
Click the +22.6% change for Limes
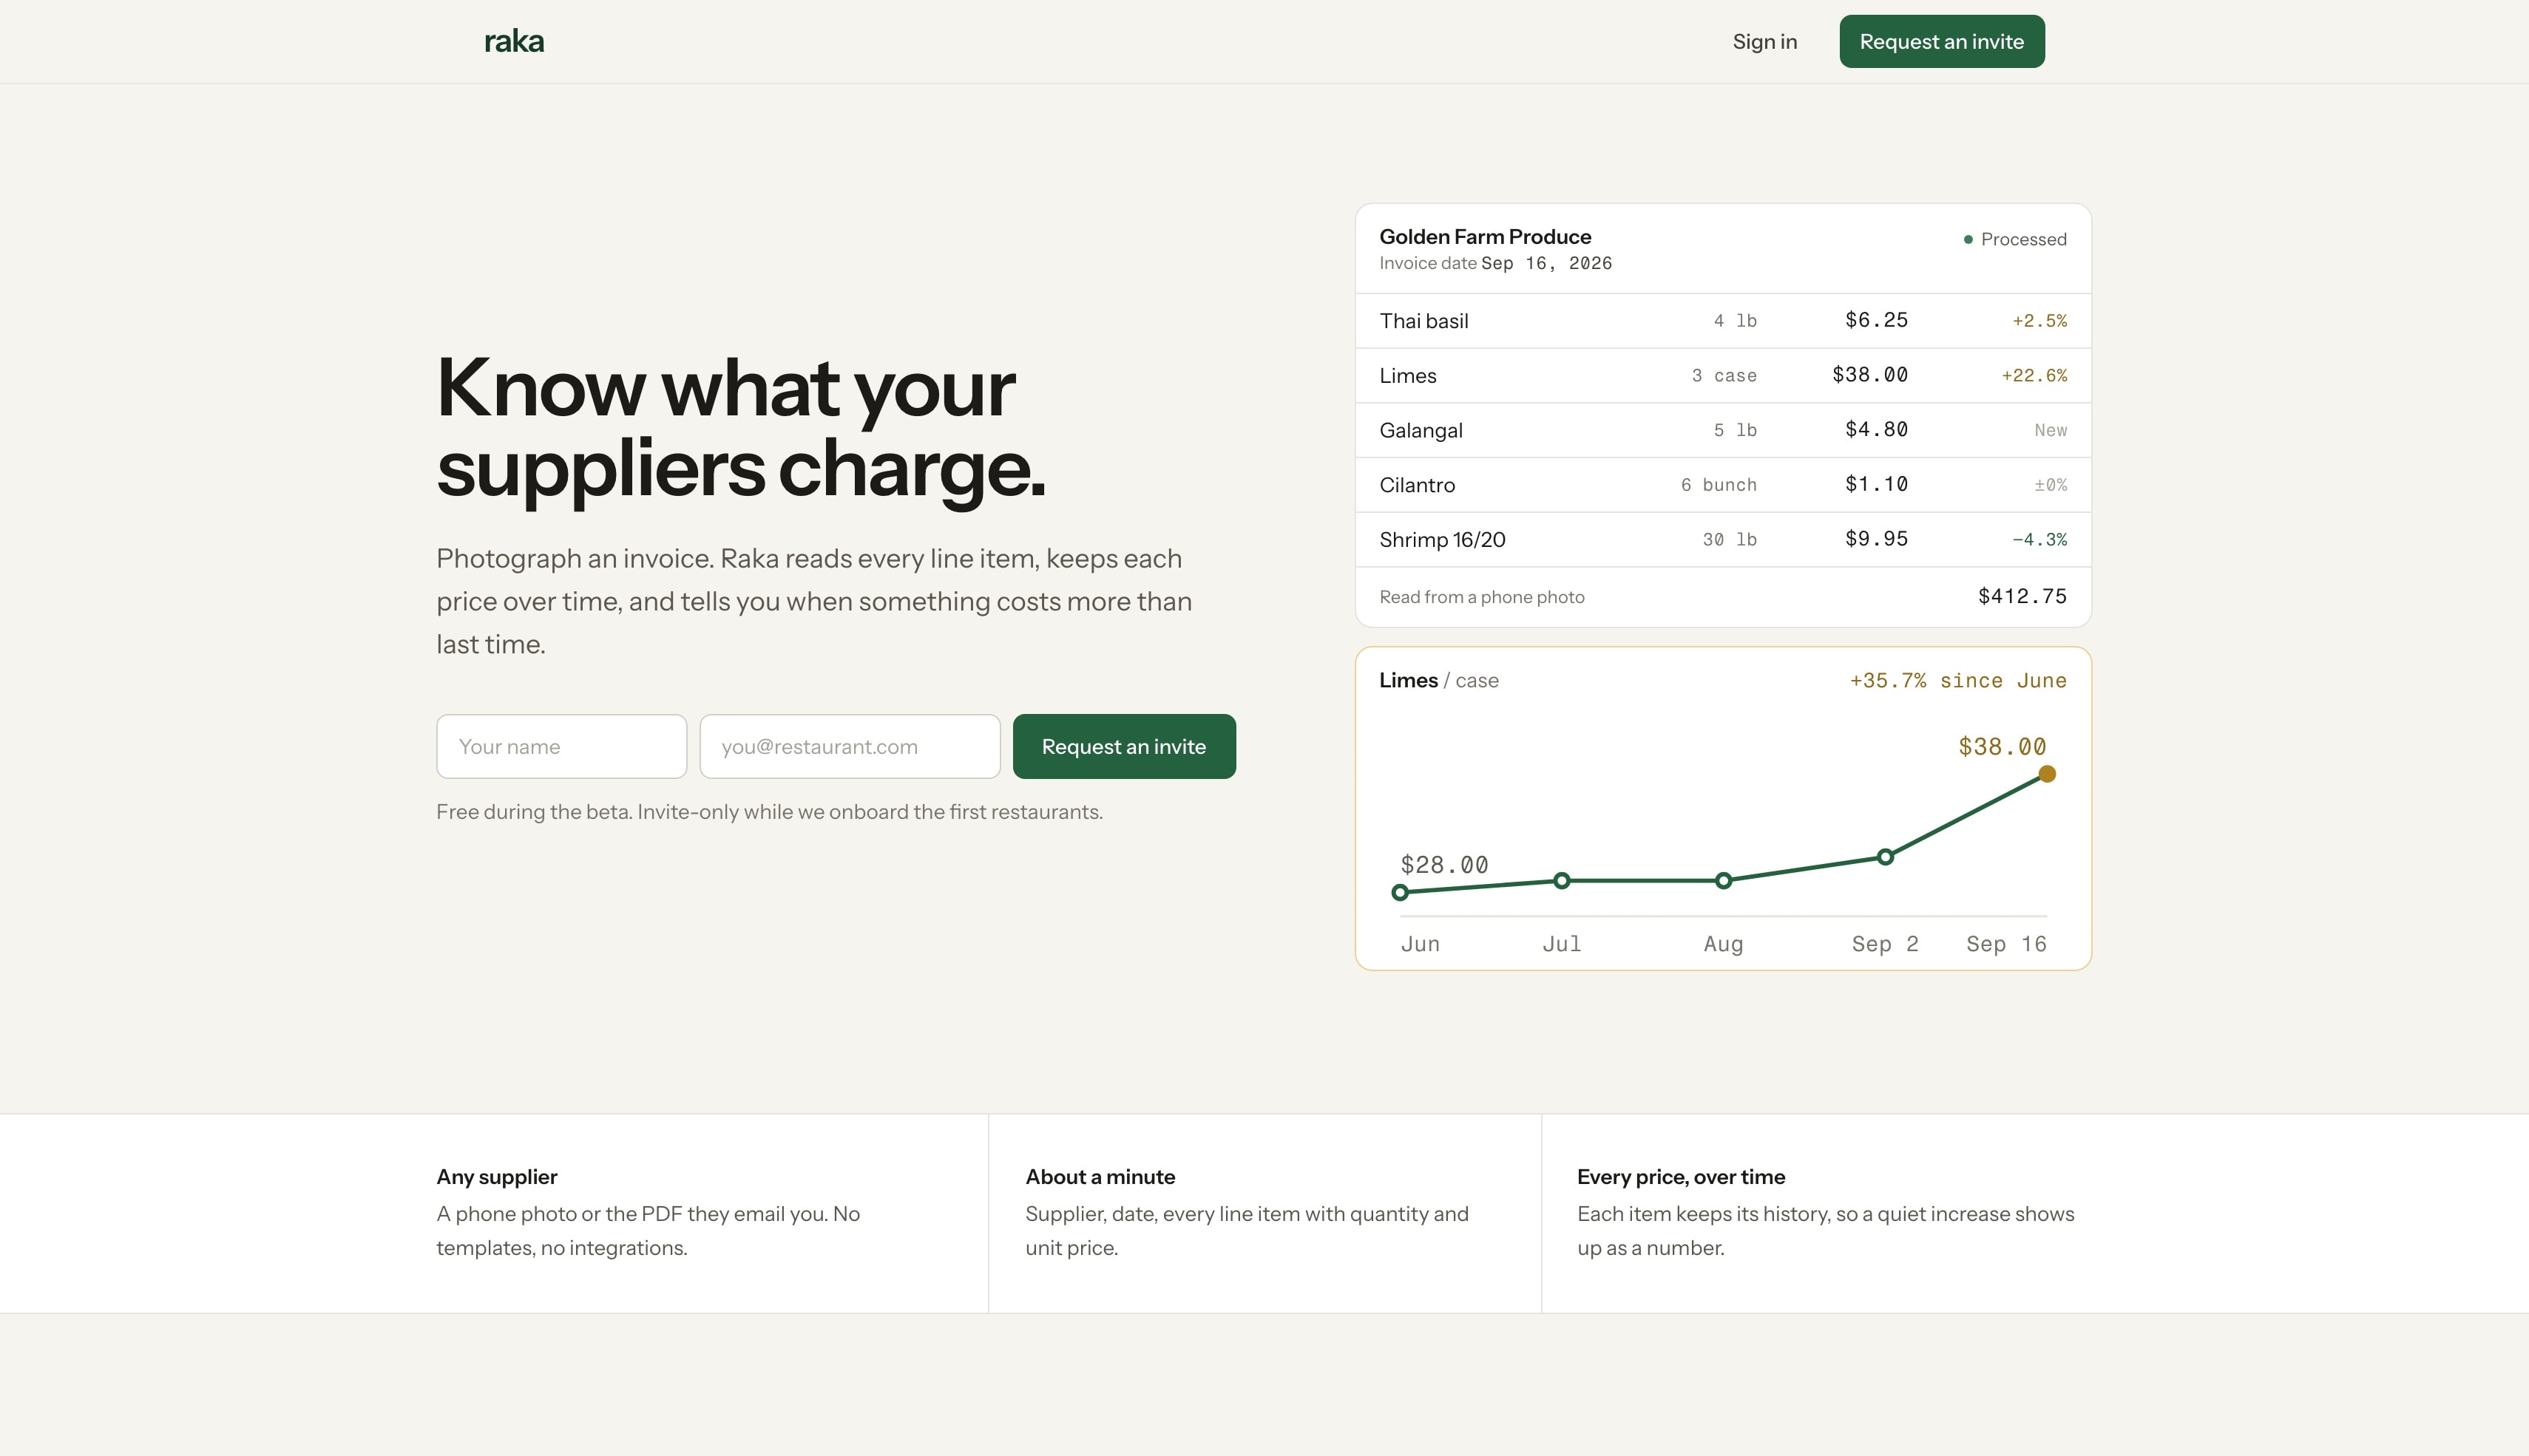(x=2034, y=376)
